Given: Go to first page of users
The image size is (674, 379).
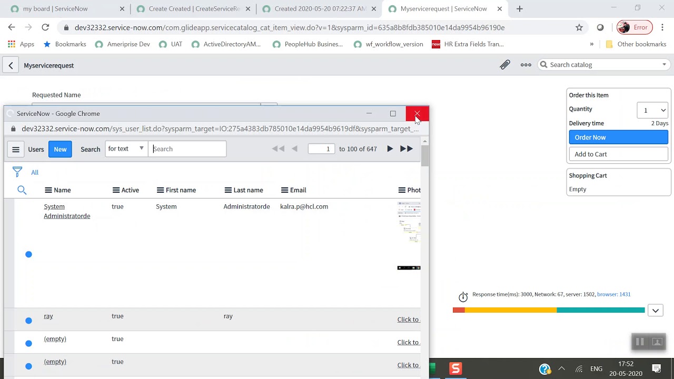Looking at the screenshot, I should click(278, 149).
